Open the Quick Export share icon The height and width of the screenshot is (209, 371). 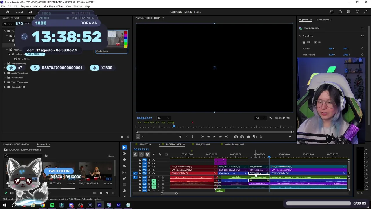(340, 12)
